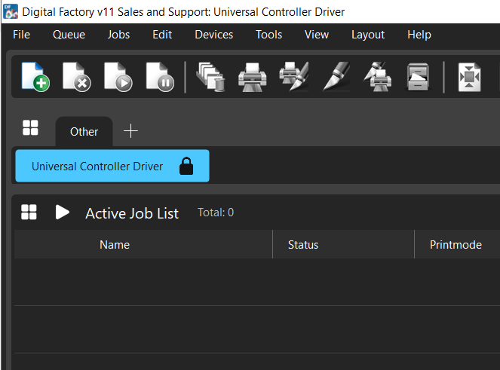Click grid view icon beside Other tab

click(30, 128)
